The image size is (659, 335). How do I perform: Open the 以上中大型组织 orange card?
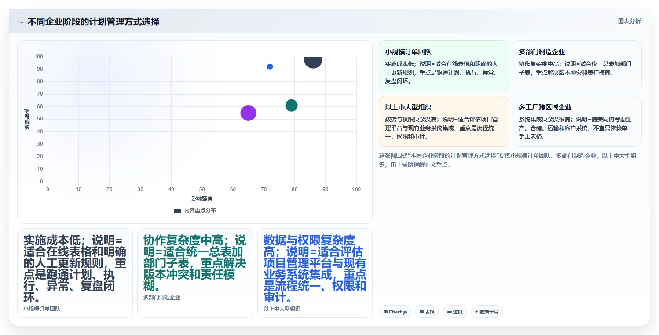pyautogui.click(x=443, y=121)
